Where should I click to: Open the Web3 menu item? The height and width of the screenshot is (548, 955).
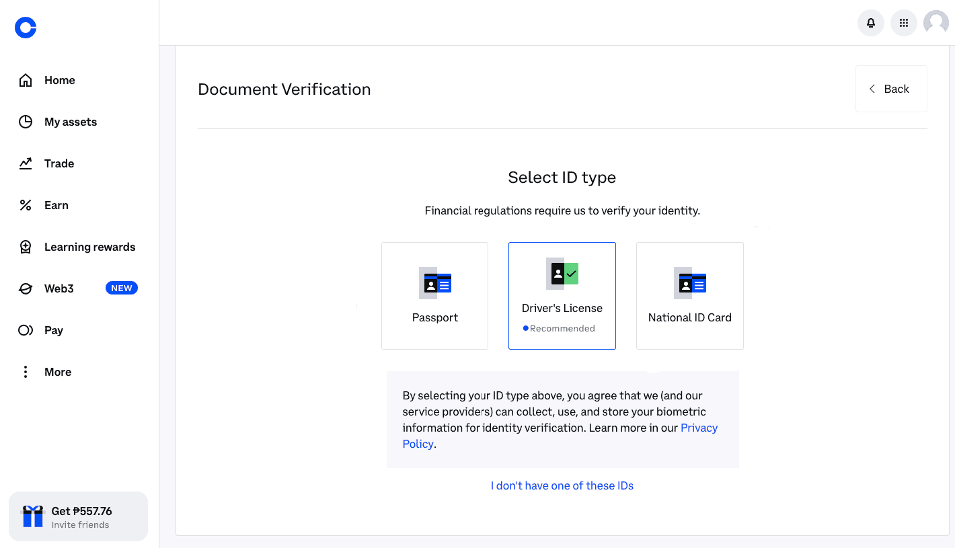click(59, 288)
